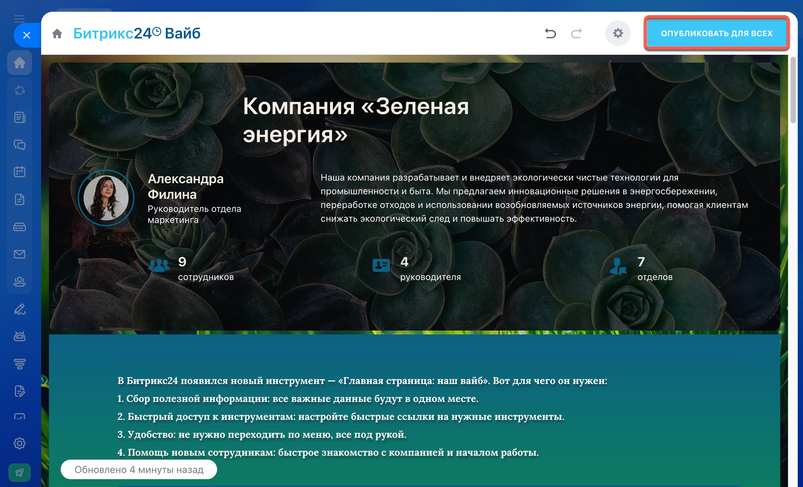Open collaboration circles icon in sidebar

[20, 90]
